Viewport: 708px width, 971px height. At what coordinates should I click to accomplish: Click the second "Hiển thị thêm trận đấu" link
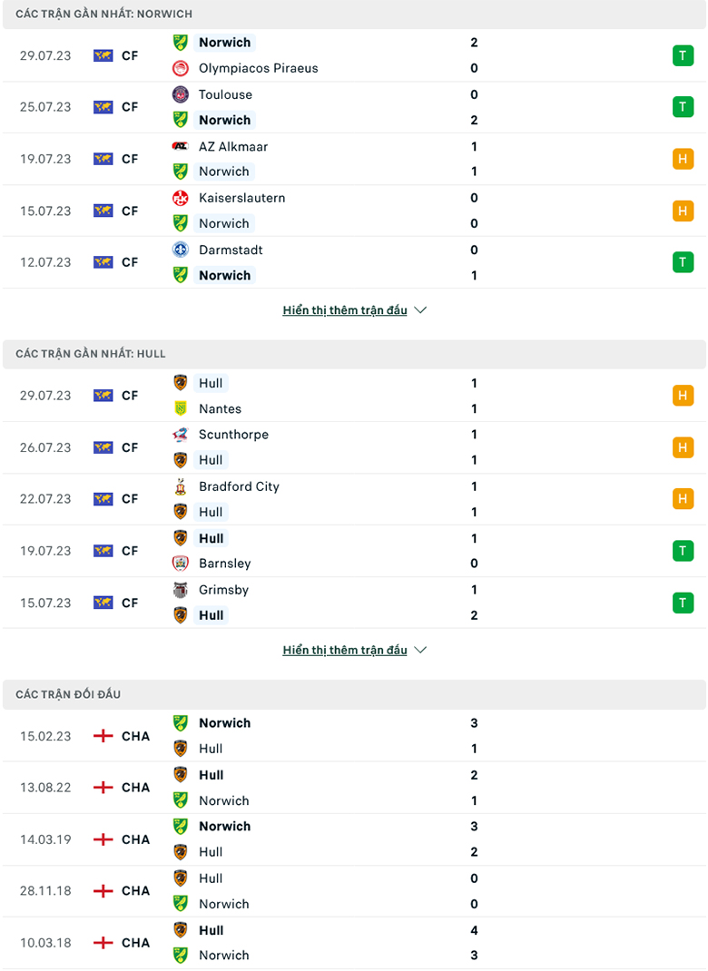point(345,651)
